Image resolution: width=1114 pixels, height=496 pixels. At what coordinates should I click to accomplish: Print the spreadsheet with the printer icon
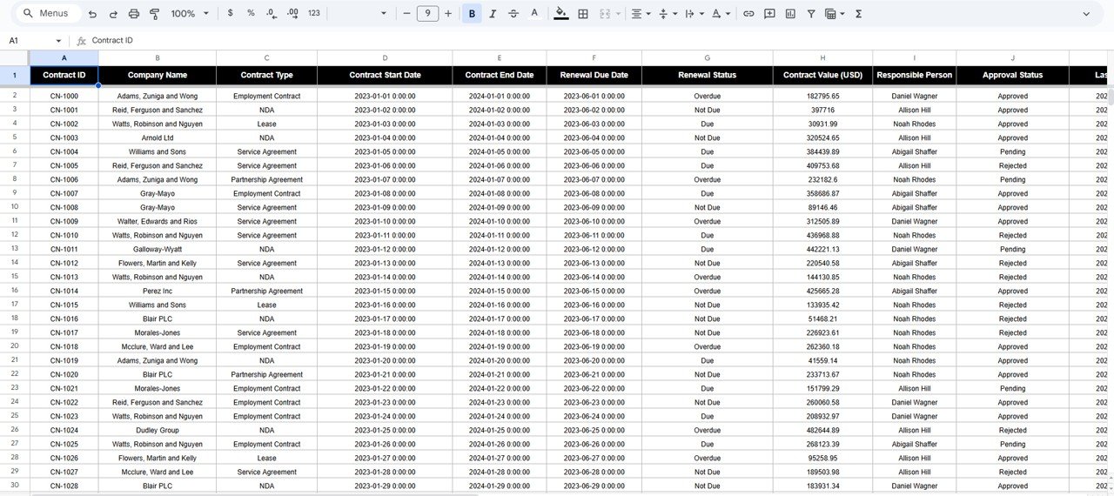pos(134,14)
